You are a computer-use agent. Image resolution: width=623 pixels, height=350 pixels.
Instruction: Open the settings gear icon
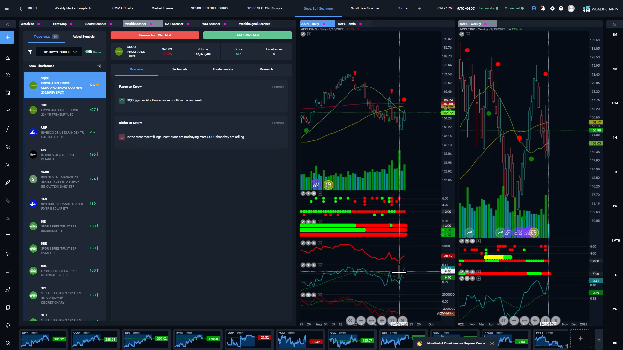pyautogui.click(x=552, y=8)
